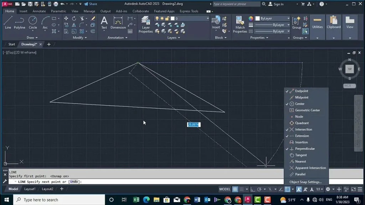Expand the Layers panel dropdown

click(x=174, y=38)
